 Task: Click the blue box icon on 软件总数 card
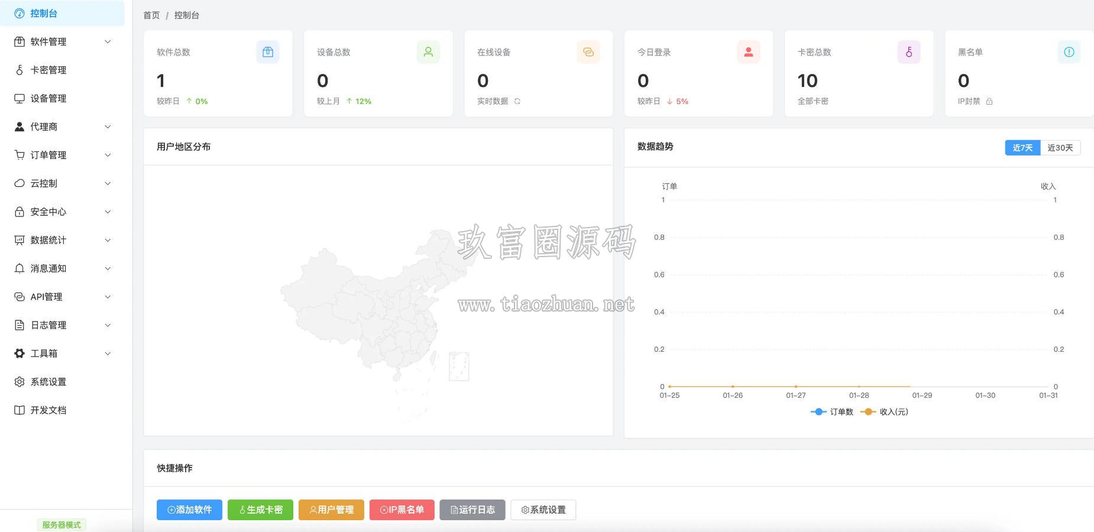268,52
